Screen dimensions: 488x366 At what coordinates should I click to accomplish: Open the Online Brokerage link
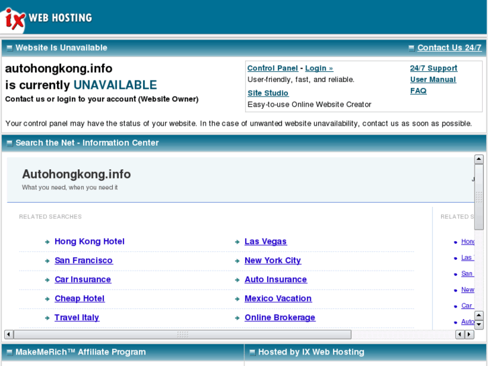tap(280, 318)
